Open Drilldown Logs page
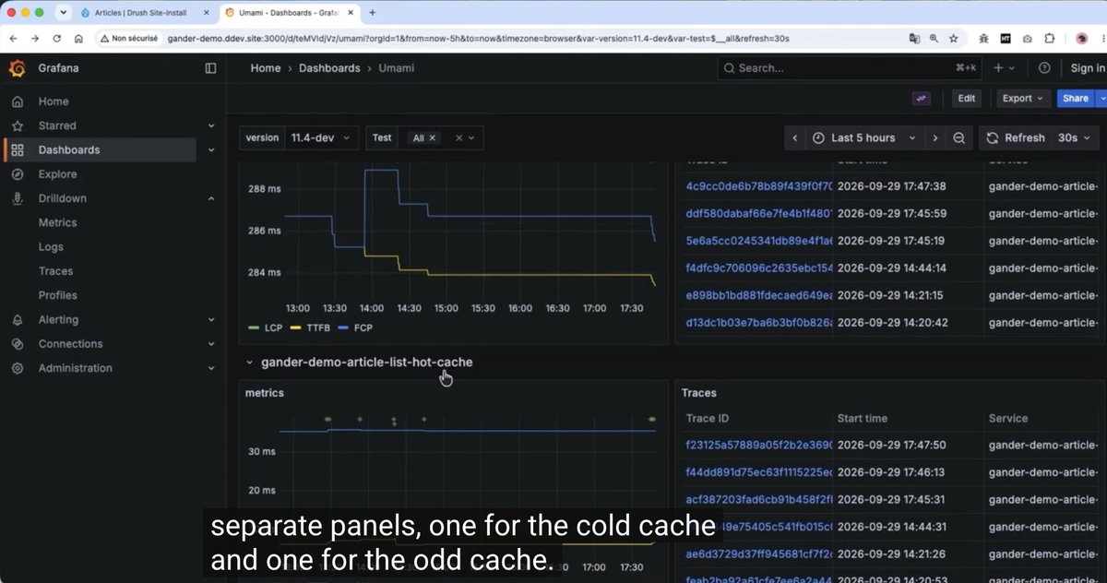This screenshot has width=1107, height=583. point(51,247)
